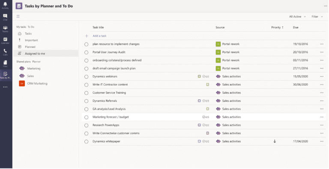The height and width of the screenshot is (169, 329).
Task: Open the Research PowerApps task title
Action: (106, 125)
